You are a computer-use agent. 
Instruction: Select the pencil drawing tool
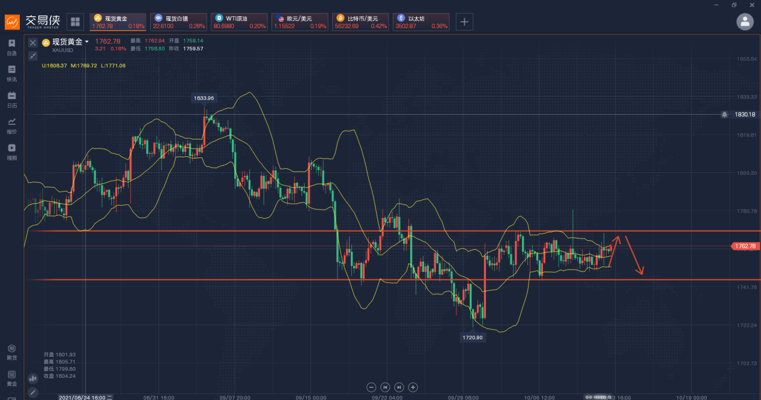33,392
